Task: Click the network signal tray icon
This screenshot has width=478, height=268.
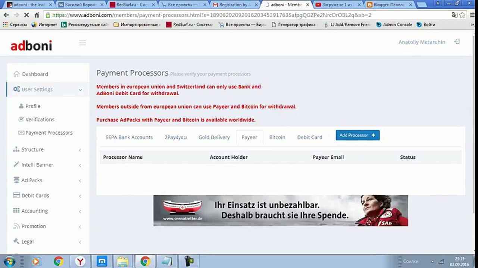Action: click(x=441, y=262)
